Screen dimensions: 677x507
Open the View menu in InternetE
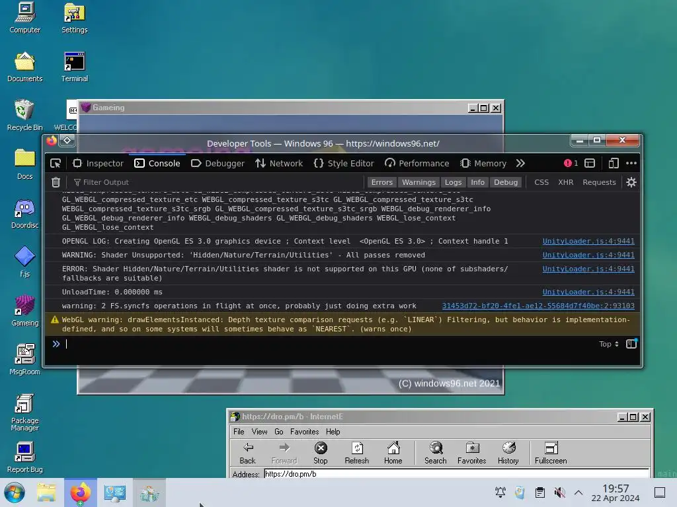tap(259, 432)
